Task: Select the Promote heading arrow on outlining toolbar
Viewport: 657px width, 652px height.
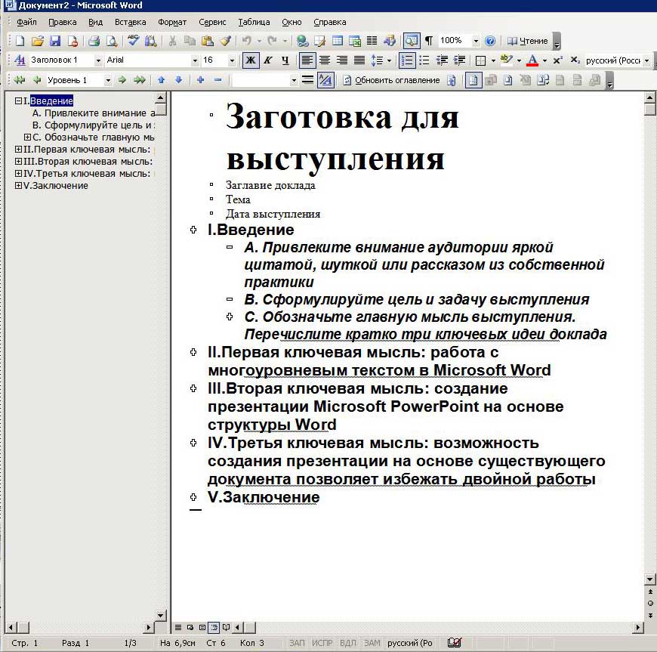Action: point(35,79)
